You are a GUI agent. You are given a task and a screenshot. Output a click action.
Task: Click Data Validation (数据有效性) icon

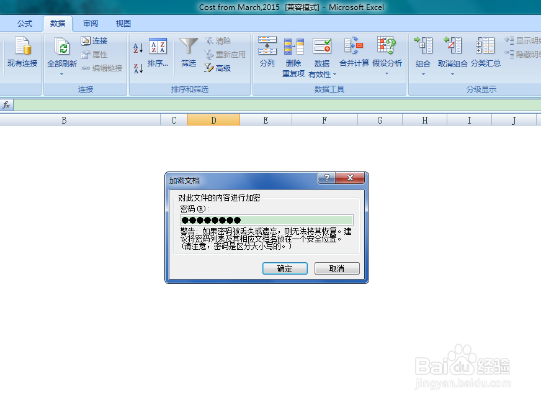tap(322, 46)
